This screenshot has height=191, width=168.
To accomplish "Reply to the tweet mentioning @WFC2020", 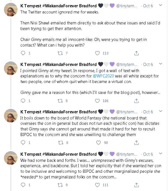I will pyautogui.click(x=23, y=101).
